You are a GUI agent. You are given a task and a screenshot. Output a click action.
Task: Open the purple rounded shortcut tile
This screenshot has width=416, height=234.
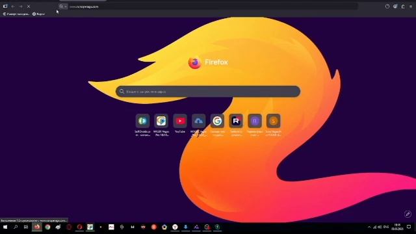point(255,121)
